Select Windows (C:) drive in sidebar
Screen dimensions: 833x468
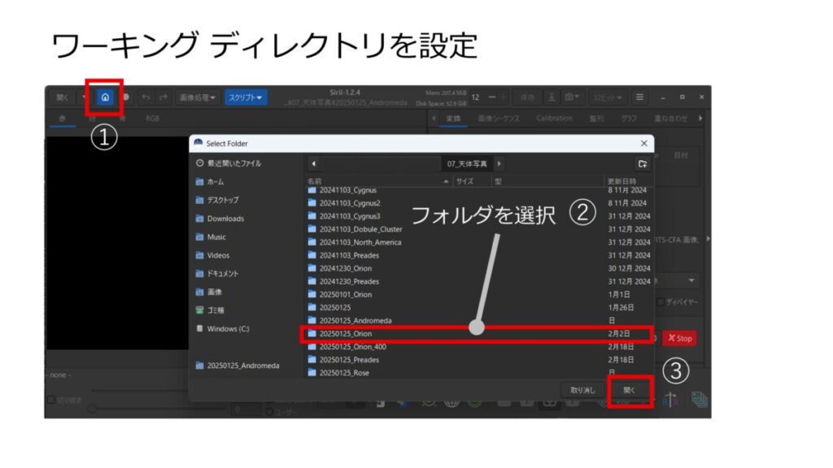pyautogui.click(x=222, y=329)
